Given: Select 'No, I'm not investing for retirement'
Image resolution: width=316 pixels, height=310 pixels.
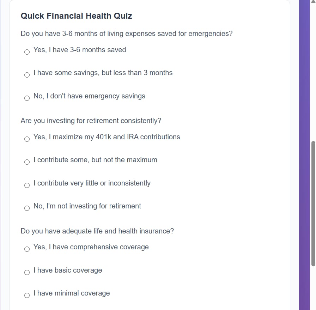Looking at the screenshot, I should coord(27,208).
